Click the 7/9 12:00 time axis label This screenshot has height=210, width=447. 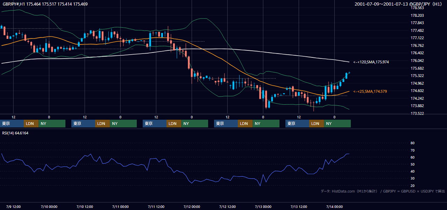[13, 206]
